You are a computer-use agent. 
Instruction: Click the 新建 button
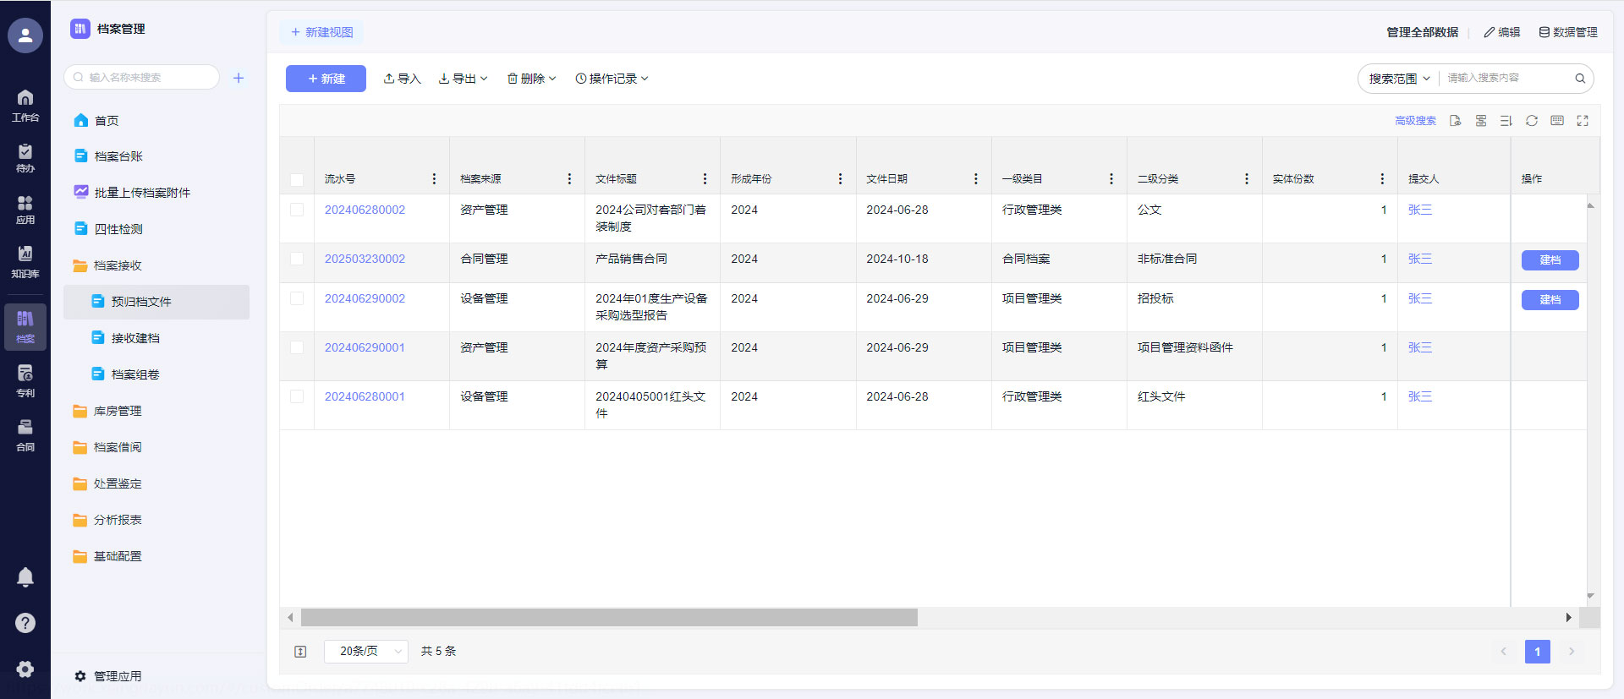326,79
